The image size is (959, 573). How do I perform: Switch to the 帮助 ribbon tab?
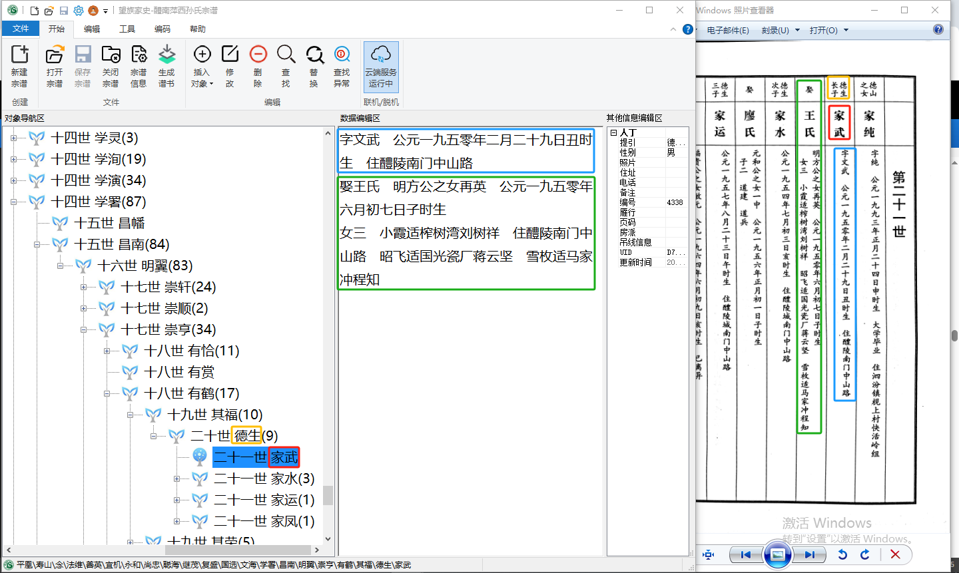(198, 29)
